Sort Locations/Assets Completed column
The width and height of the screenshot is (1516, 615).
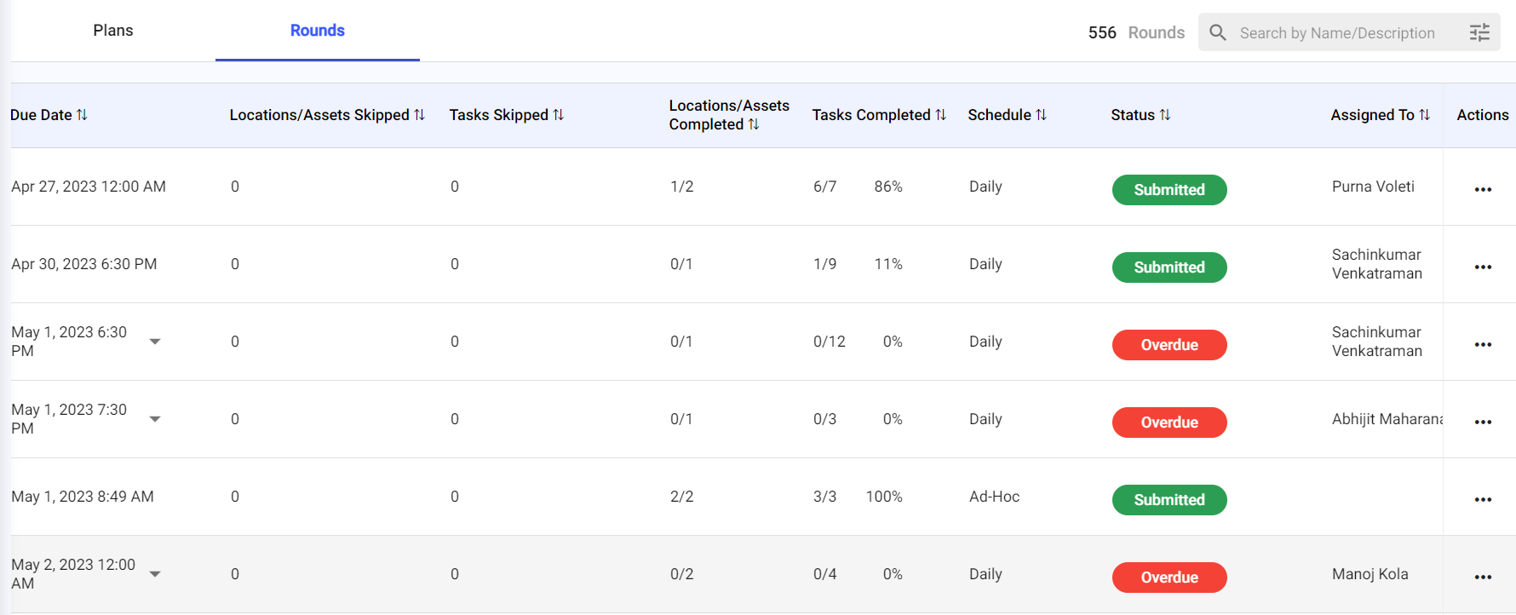click(x=753, y=124)
